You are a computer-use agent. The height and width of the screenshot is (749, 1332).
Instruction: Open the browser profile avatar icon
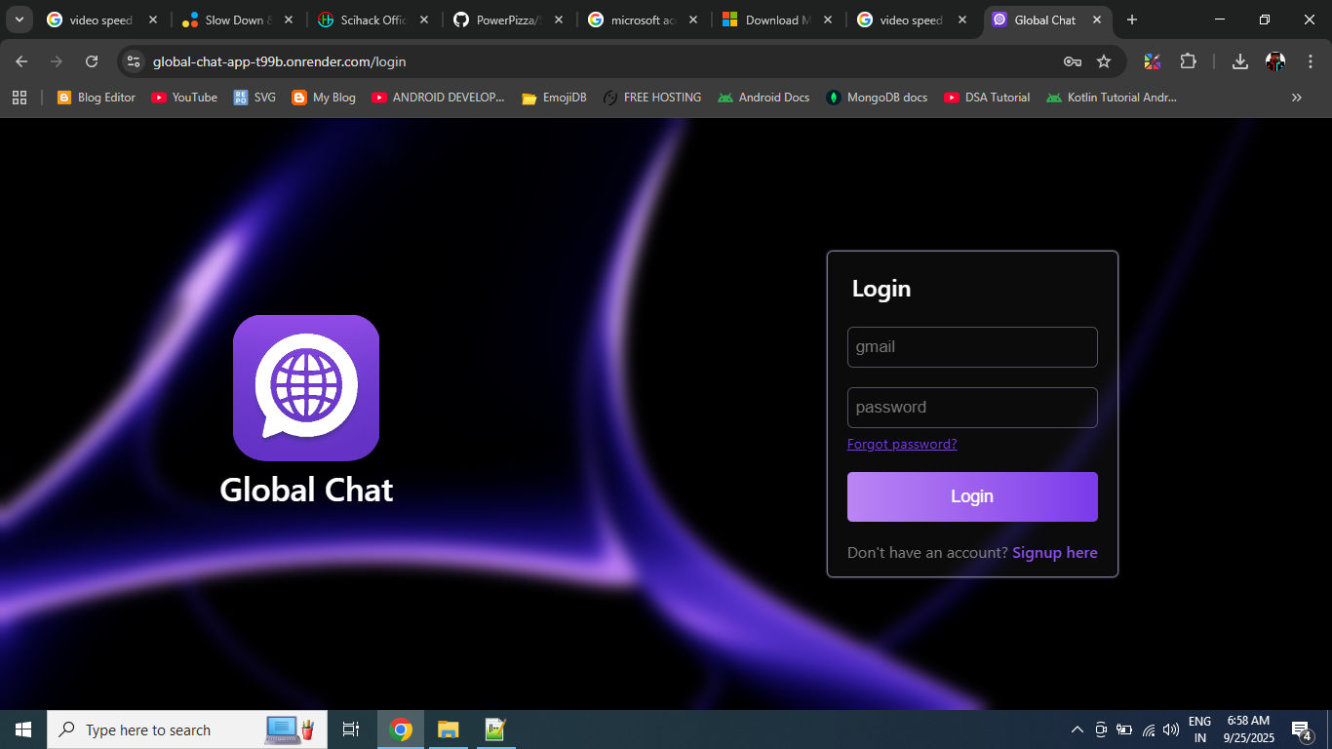(x=1275, y=60)
